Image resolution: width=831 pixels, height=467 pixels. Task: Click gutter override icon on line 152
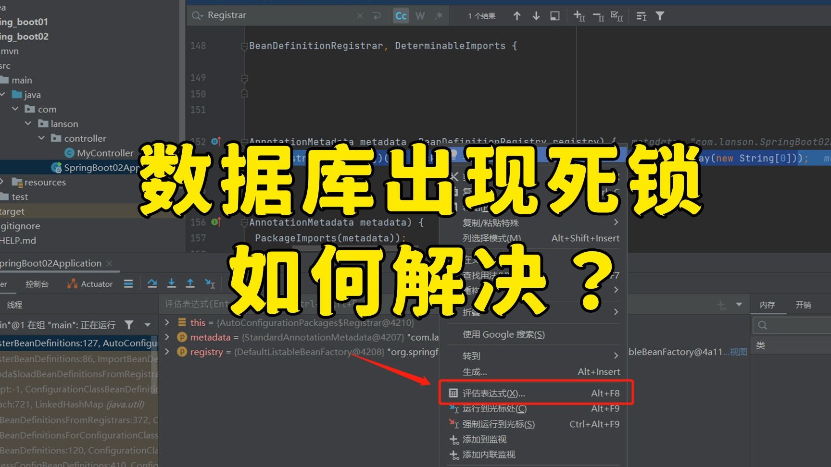216,141
